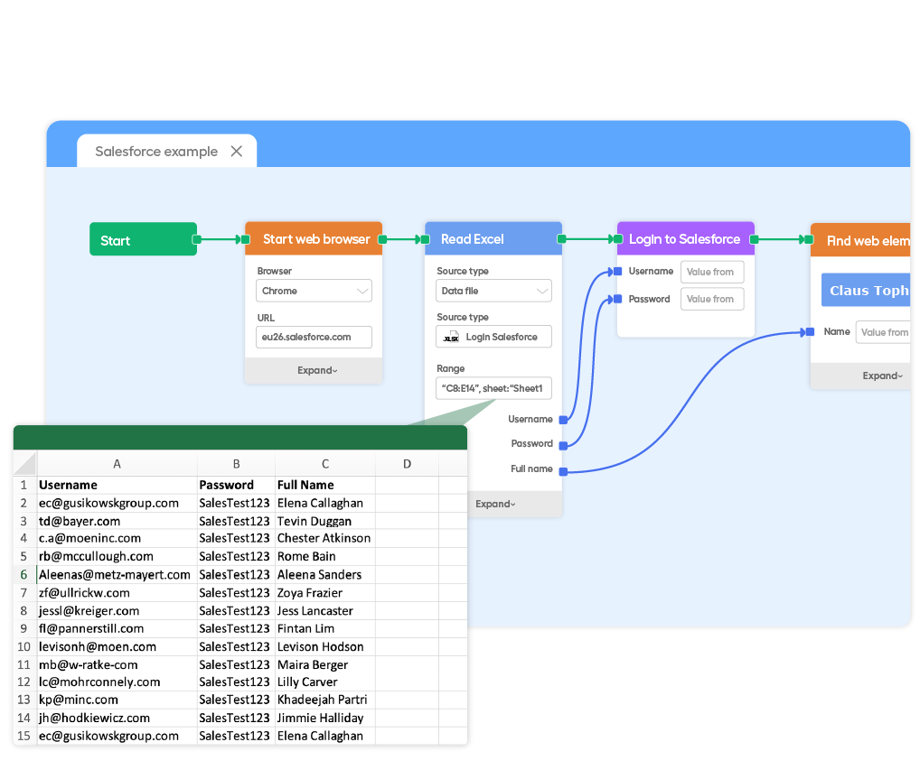This screenshot has height=770, width=920.
Task: Select row 6 header in spreadsheet
Action: pos(24,574)
